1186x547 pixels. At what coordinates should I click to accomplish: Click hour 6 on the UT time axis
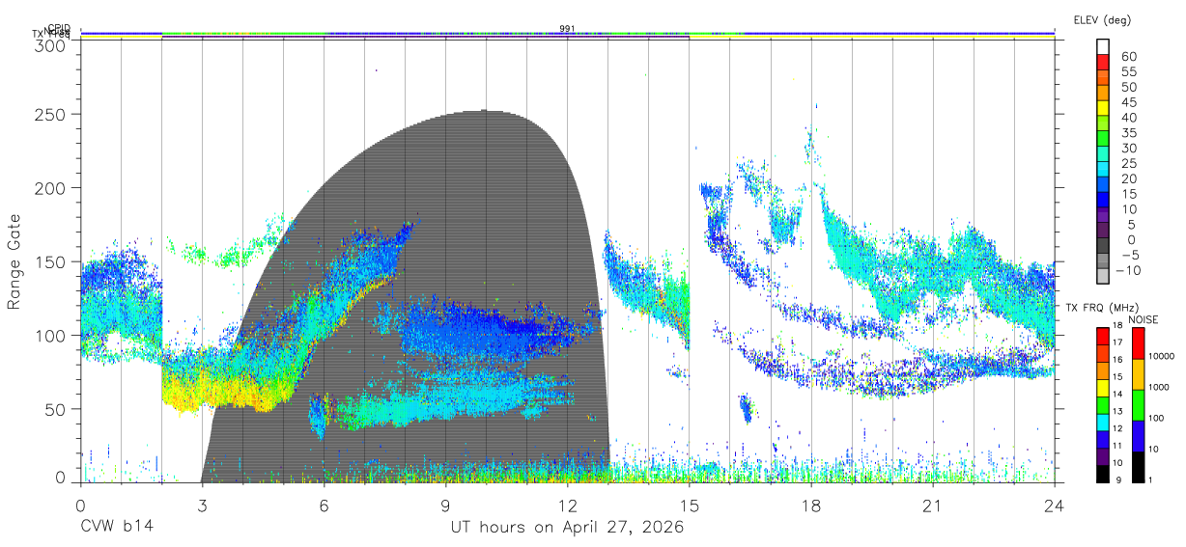click(x=324, y=505)
